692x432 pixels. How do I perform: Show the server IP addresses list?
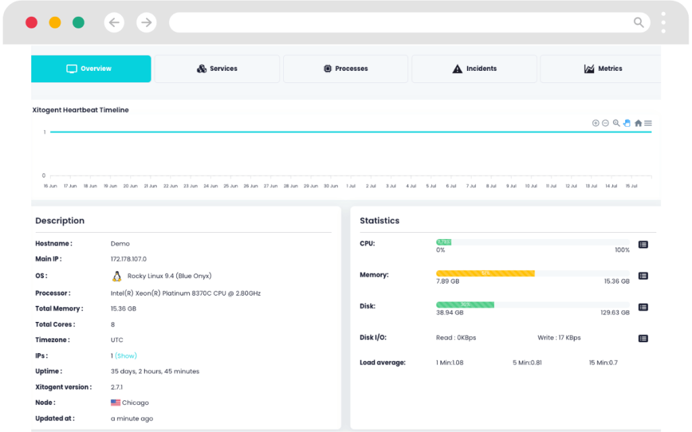click(x=125, y=355)
